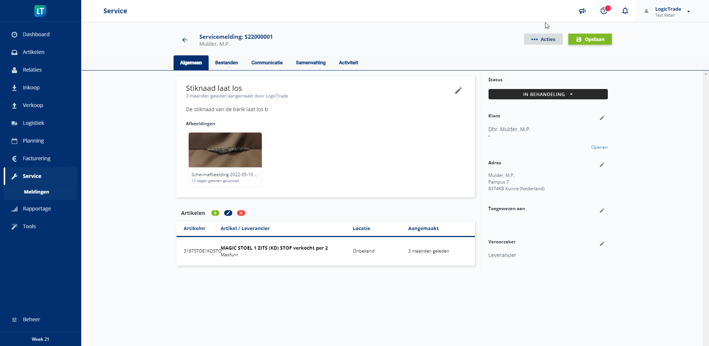Click the blue edit article icon
Screen dimensions: 709x346
pyautogui.click(x=228, y=213)
